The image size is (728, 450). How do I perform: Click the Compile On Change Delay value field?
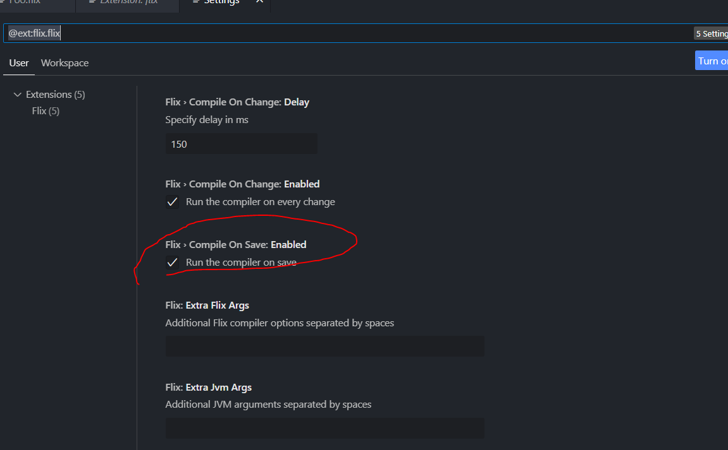[241, 144]
